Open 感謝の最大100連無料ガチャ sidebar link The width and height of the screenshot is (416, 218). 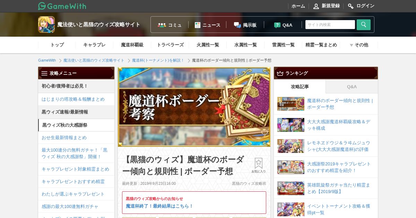click(76, 207)
